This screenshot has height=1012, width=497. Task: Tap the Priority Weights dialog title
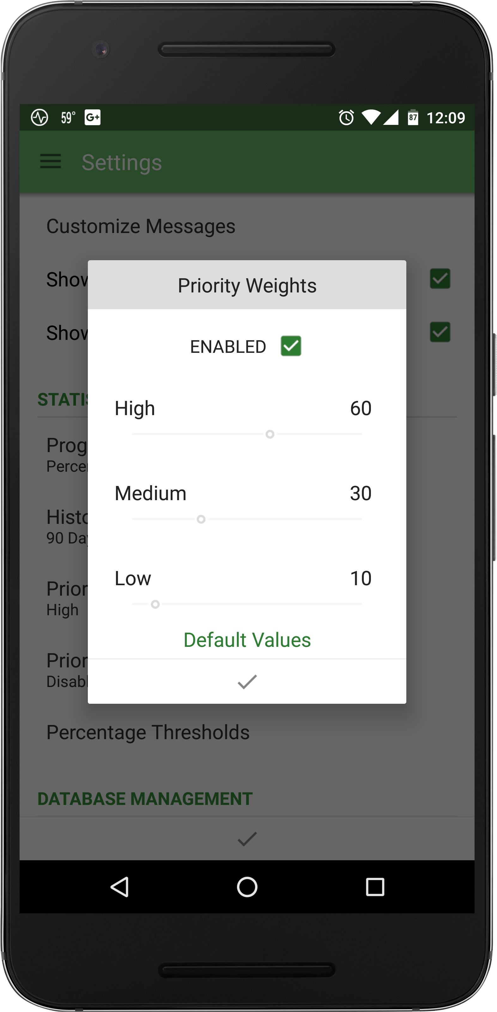click(x=247, y=285)
